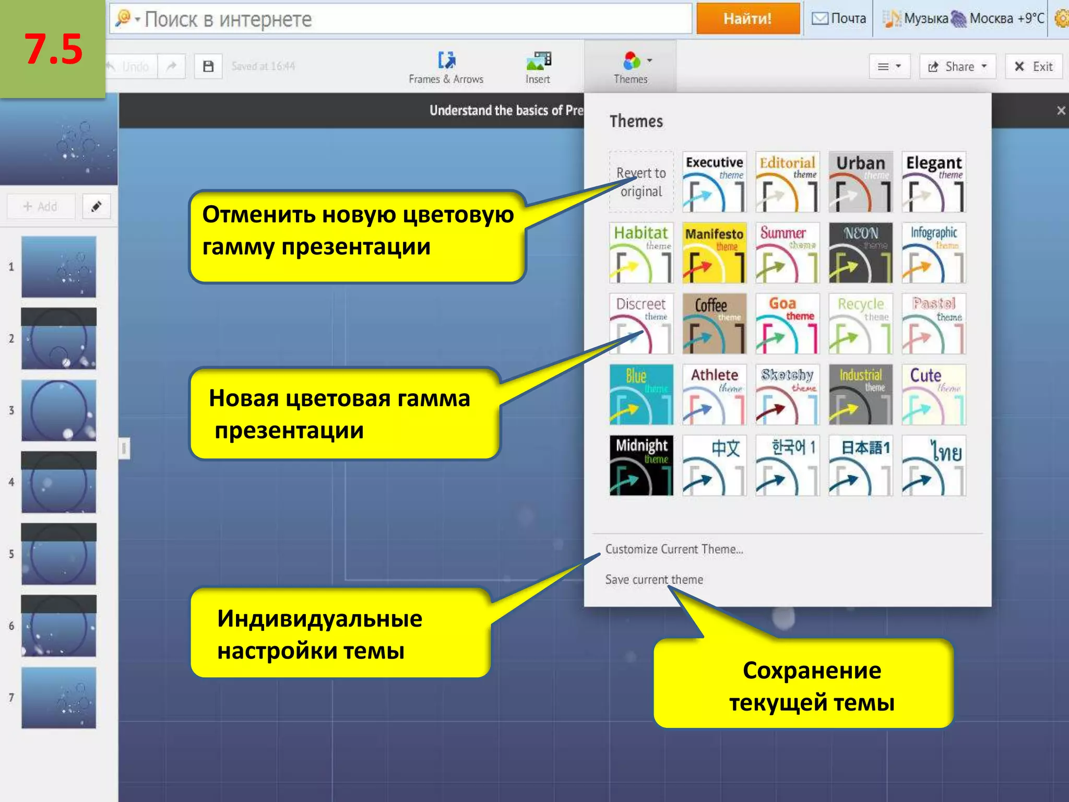Click the redo arrow icon
This screenshot has width=1069, height=802.
point(171,66)
